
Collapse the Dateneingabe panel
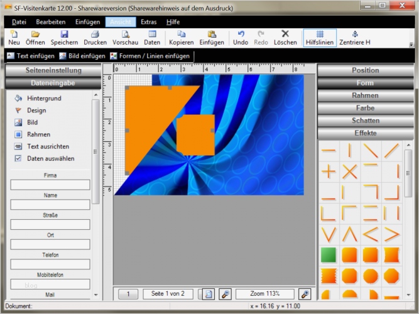53,83
